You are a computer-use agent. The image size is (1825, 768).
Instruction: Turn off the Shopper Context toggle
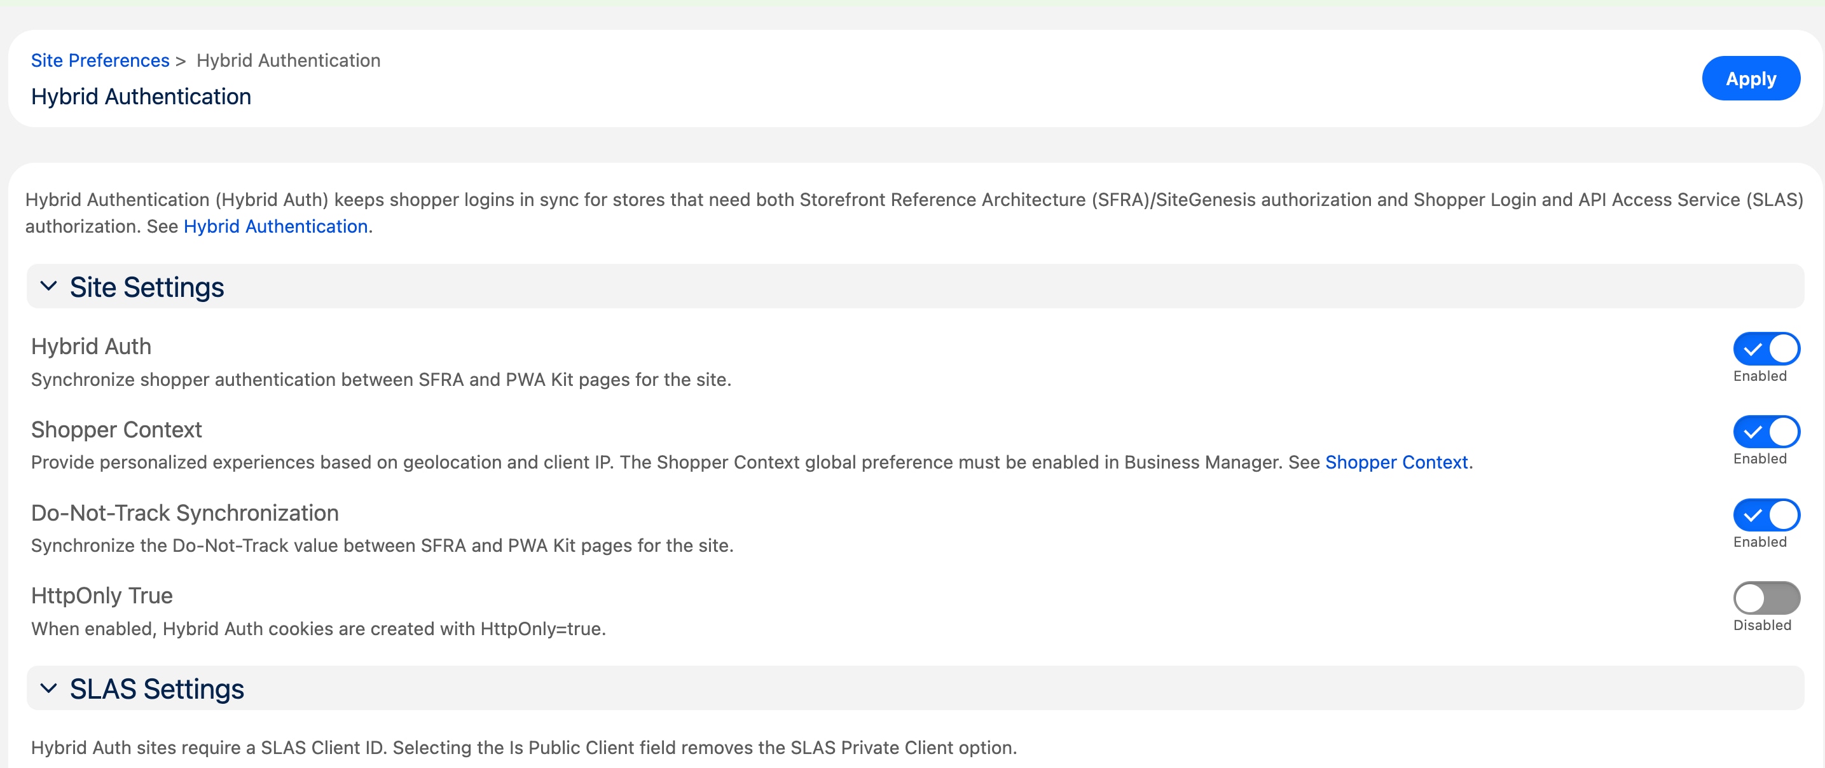coord(1765,432)
